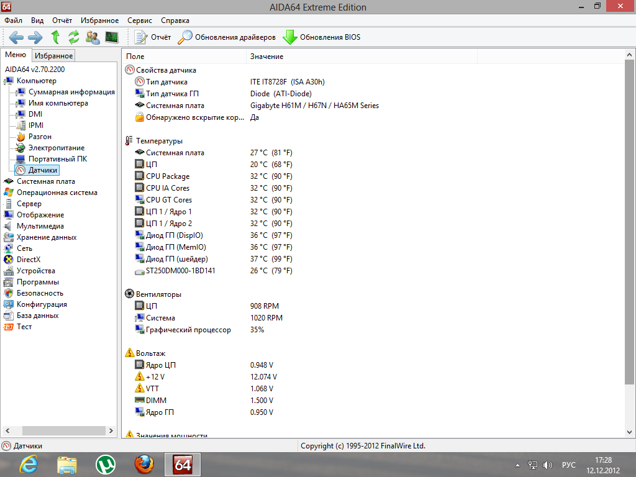Image resolution: width=636 pixels, height=477 pixels.
Task: Click the Отчёт report button
Action: pyautogui.click(x=153, y=37)
